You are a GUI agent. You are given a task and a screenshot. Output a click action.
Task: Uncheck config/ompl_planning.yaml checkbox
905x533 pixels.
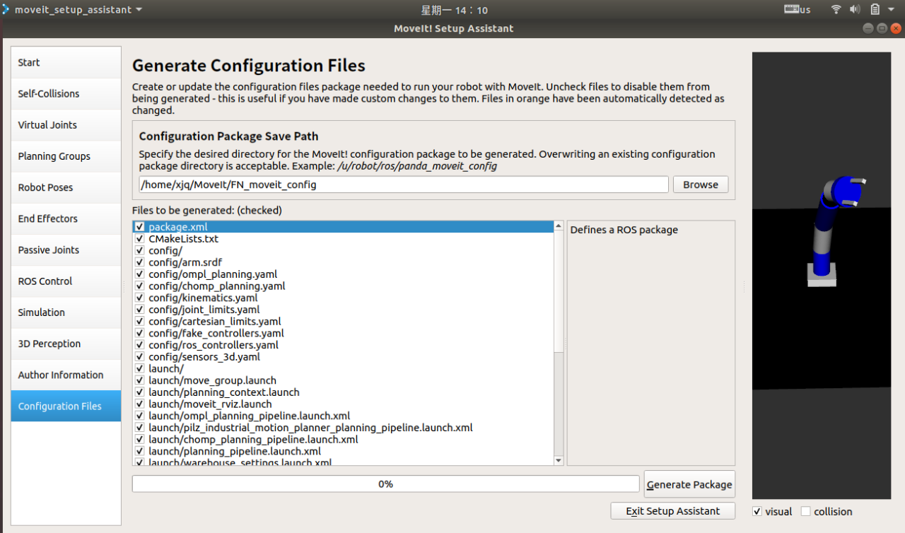click(140, 274)
